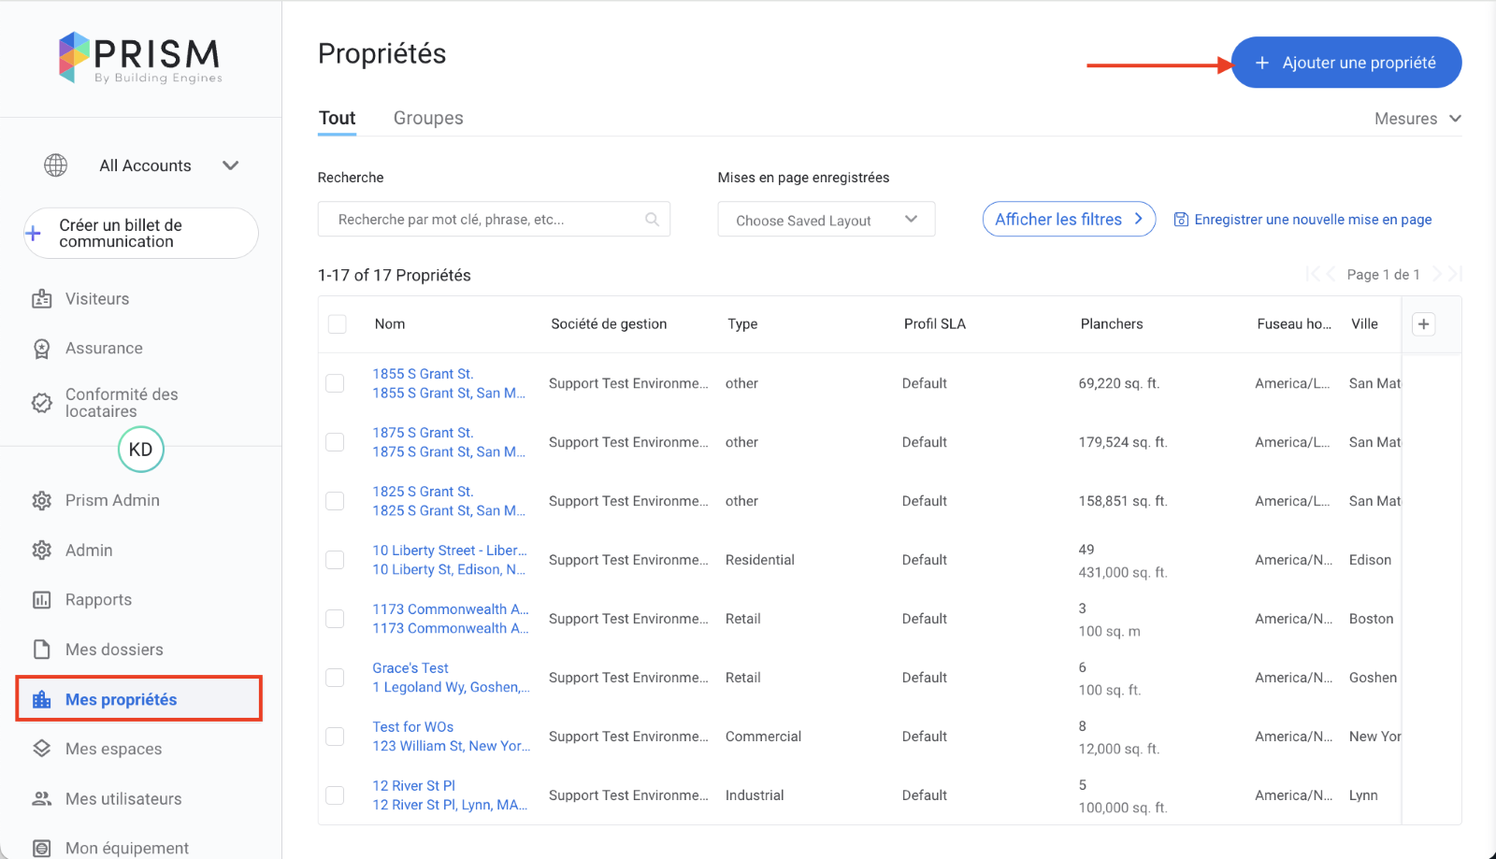Image resolution: width=1496 pixels, height=859 pixels.
Task: Click the Visiteurs badge icon in sidebar
Action: 42,299
